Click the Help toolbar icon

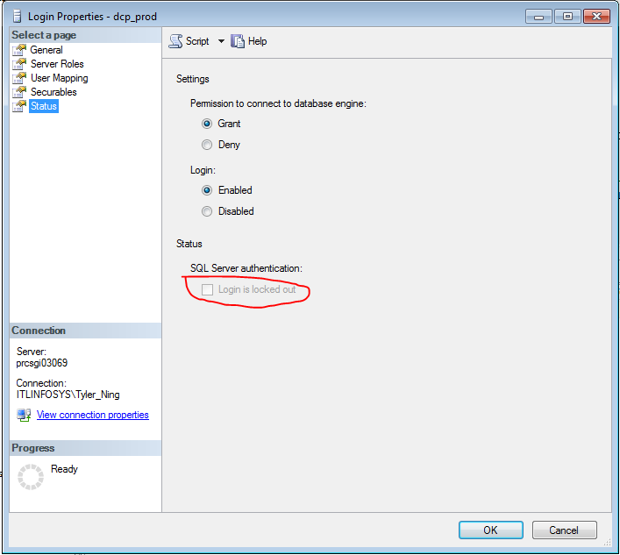[238, 41]
